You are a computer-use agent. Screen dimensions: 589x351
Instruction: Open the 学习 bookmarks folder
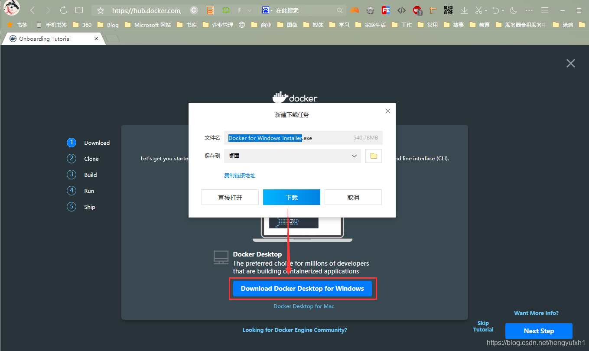pos(339,25)
